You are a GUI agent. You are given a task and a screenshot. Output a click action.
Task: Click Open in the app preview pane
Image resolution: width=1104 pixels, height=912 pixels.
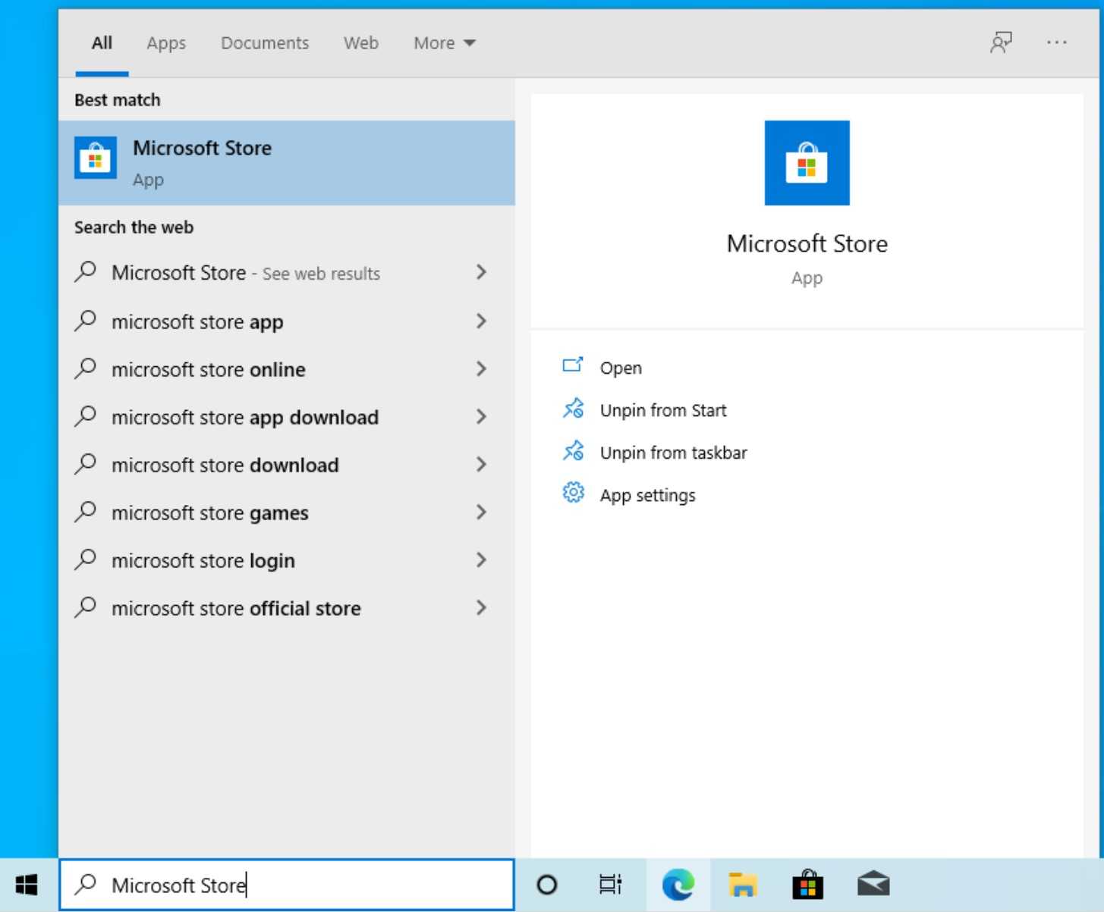tap(620, 368)
